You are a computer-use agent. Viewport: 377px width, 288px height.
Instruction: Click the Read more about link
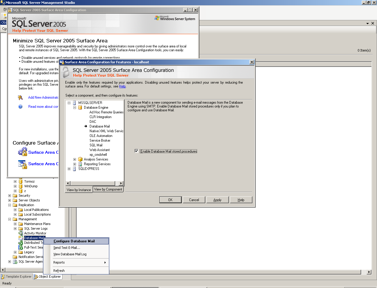pos(43,107)
